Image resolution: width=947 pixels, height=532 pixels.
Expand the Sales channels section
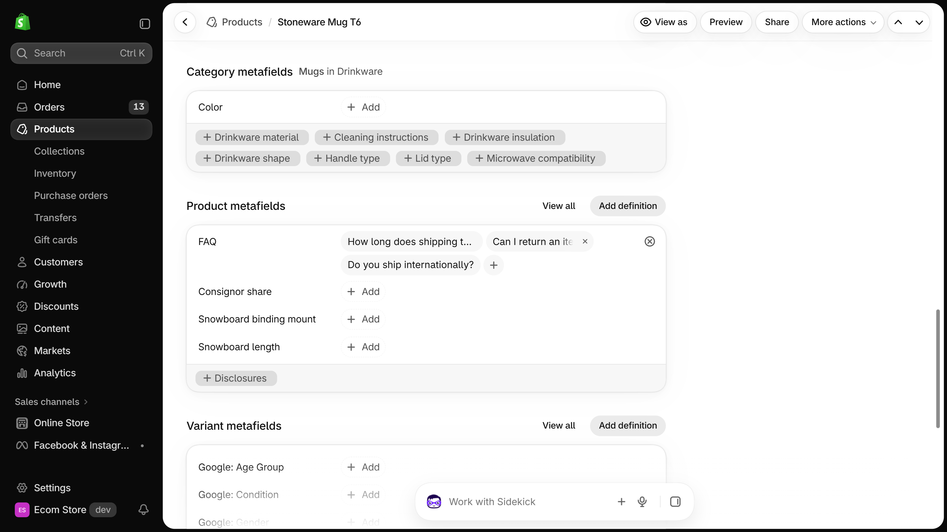click(x=51, y=402)
